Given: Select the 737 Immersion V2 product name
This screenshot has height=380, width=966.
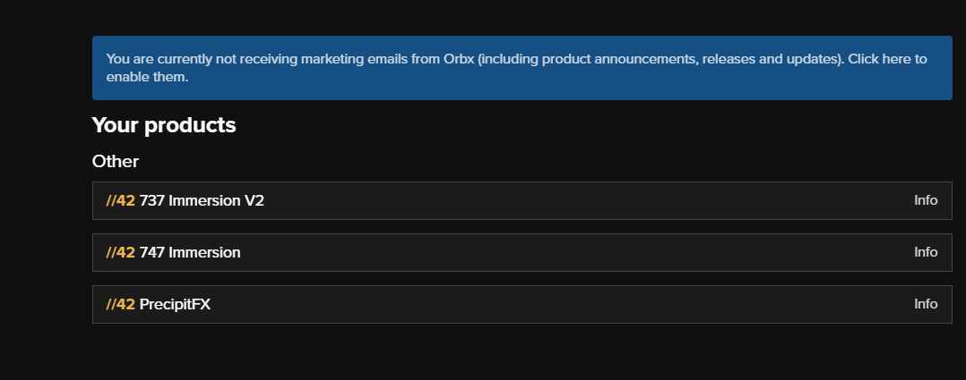Looking at the screenshot, I should click(x=202, y=200).
